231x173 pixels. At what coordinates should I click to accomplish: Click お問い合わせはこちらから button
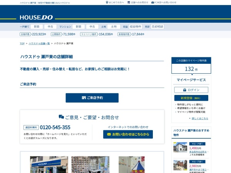tap(128, 134)
